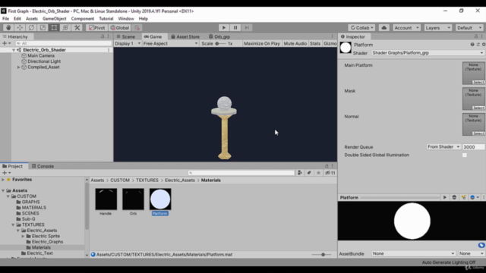
Task: Open the GameObject menu
Action: (x=54, y=19)
